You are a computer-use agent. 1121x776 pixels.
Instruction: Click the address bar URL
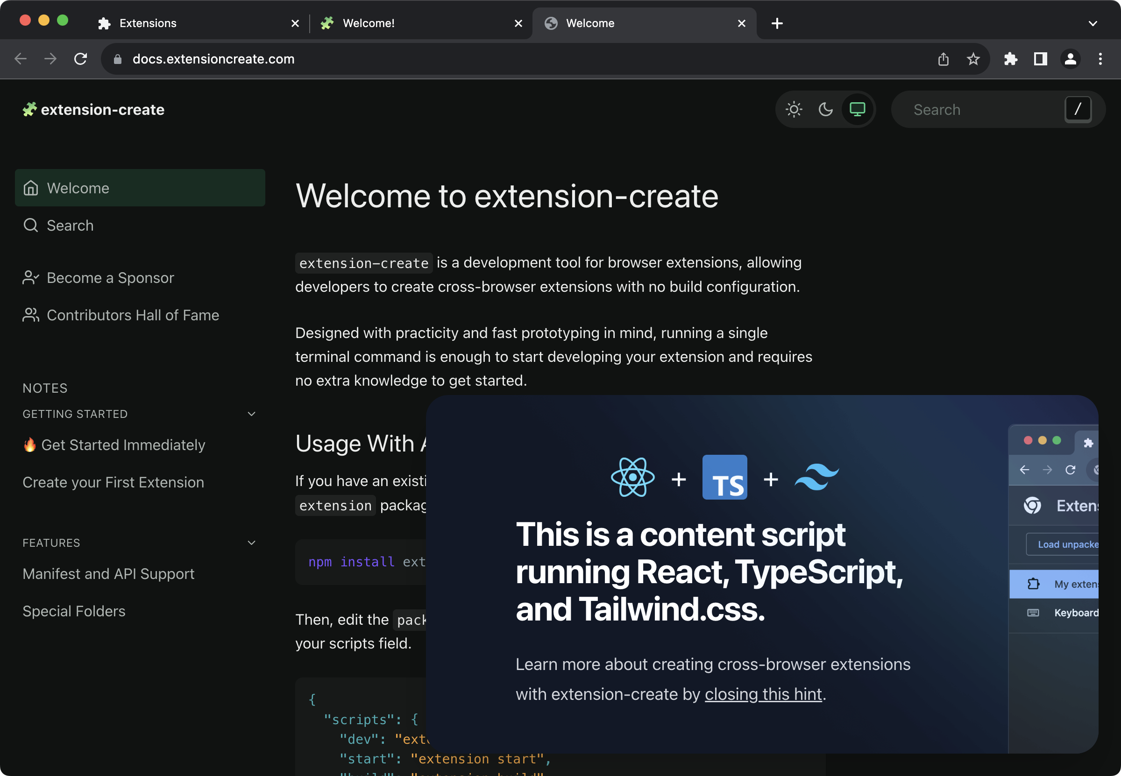coord(213,59)
